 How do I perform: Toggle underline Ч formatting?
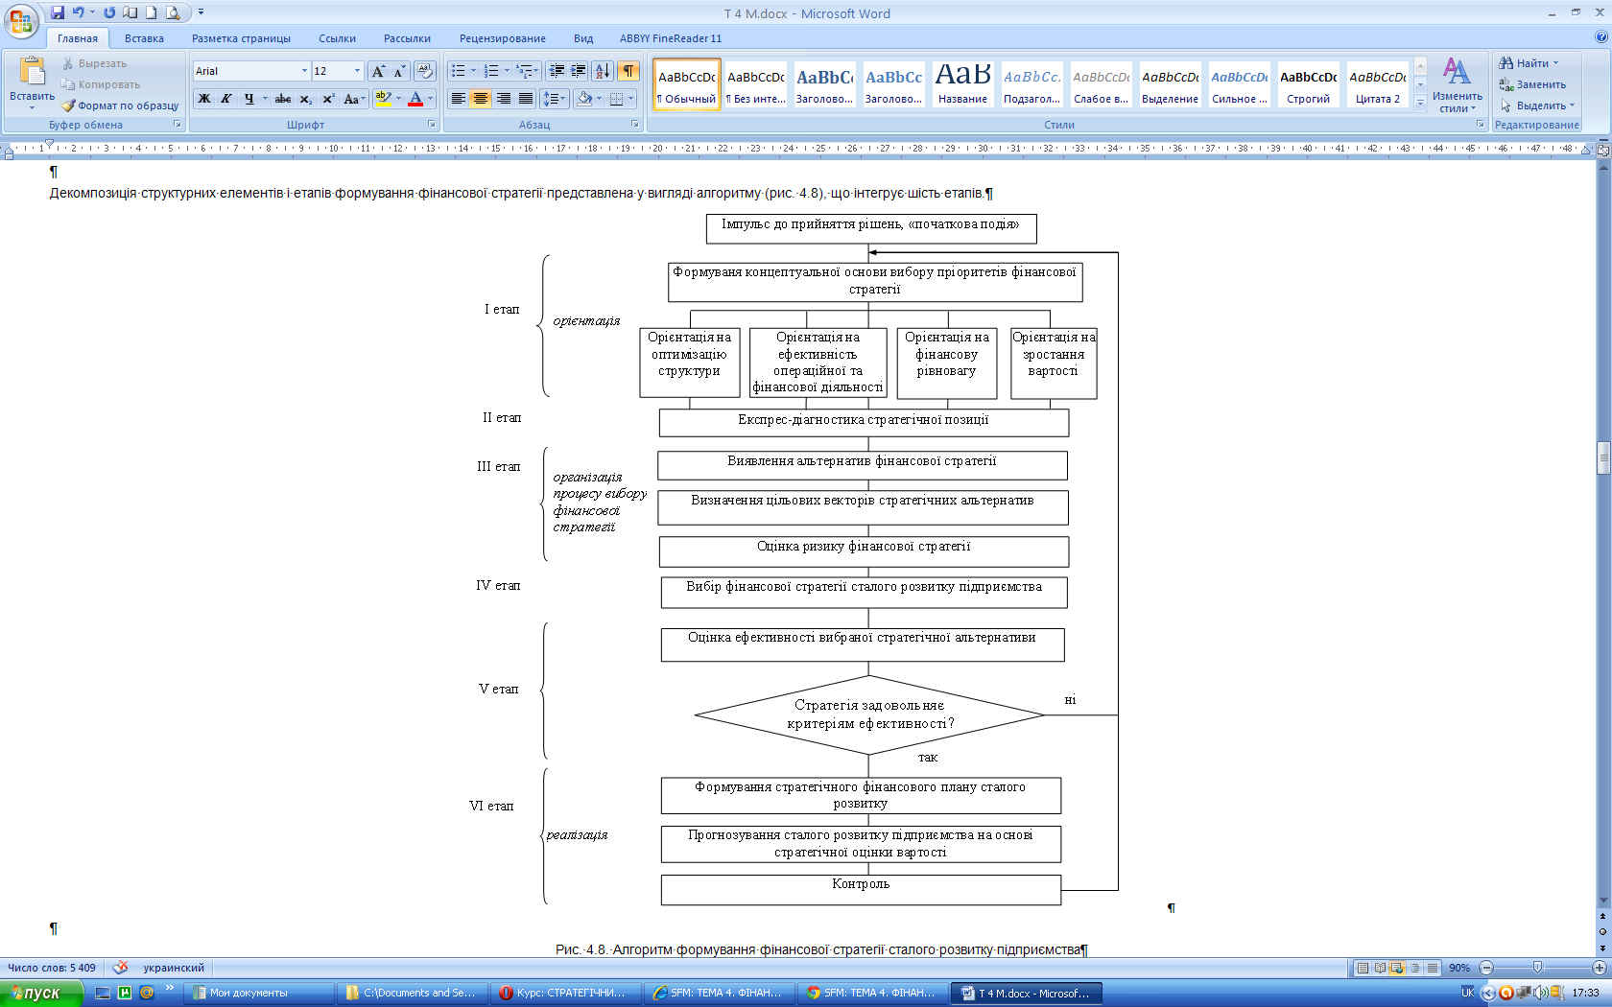point(249,99)
